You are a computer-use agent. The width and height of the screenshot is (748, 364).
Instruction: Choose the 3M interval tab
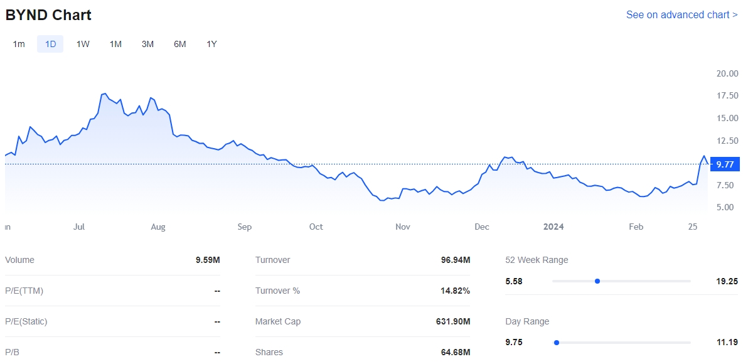click(147, 44)
